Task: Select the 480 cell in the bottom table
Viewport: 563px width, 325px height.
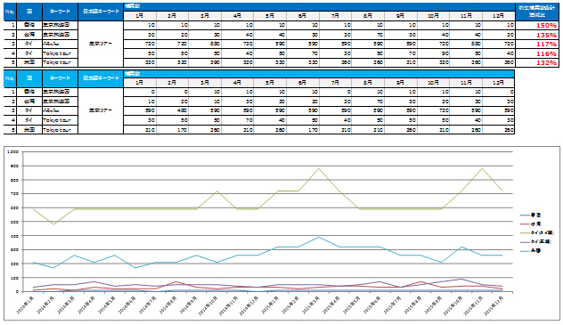Action: [x=172, y=110]
